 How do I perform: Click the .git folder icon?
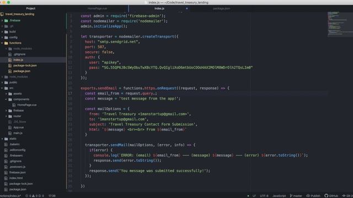pyautogui.click(x=6, y=26)
